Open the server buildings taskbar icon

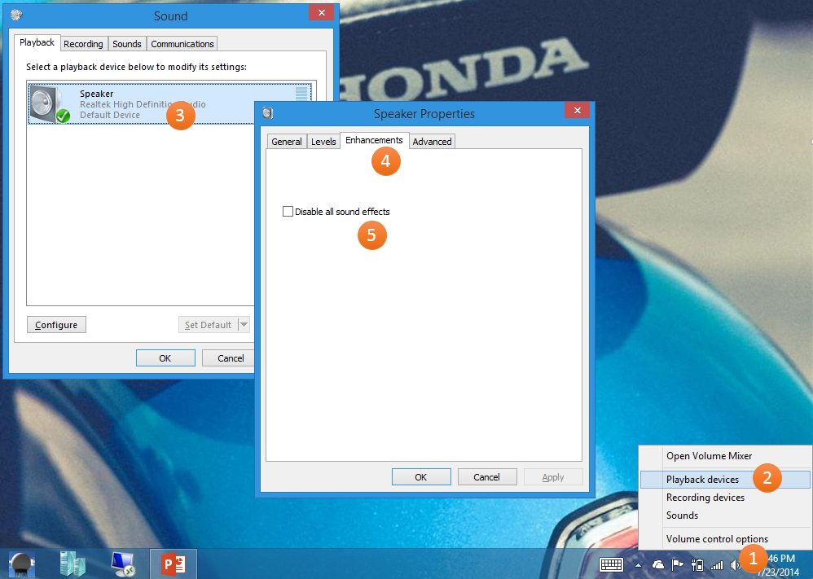click(x=73, y=564)
